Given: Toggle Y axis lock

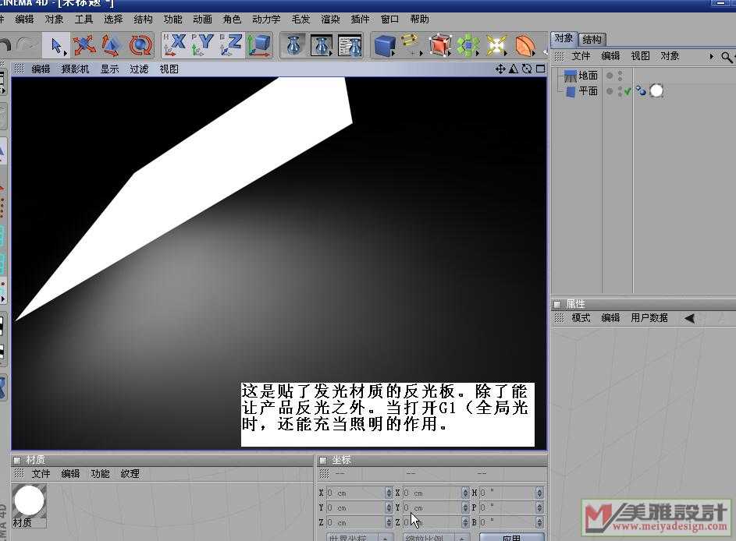Looking at the screenshot, I should [203, 45].
